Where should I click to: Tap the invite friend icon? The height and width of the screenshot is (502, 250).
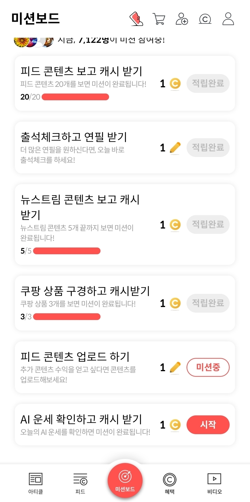pyautogui.click(x=182, y=19)
